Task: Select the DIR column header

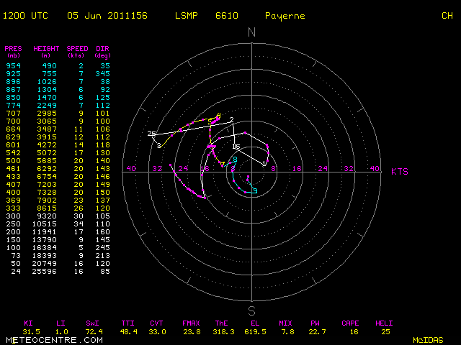Action: click(x=102, y=49)
